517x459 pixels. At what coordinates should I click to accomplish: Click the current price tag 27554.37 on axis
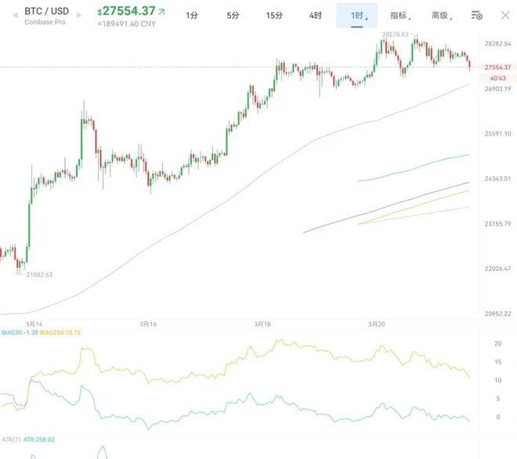(x=497, y=68)
